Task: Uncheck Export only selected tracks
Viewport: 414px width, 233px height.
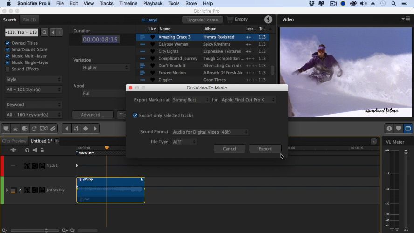Action: [135, 115]
